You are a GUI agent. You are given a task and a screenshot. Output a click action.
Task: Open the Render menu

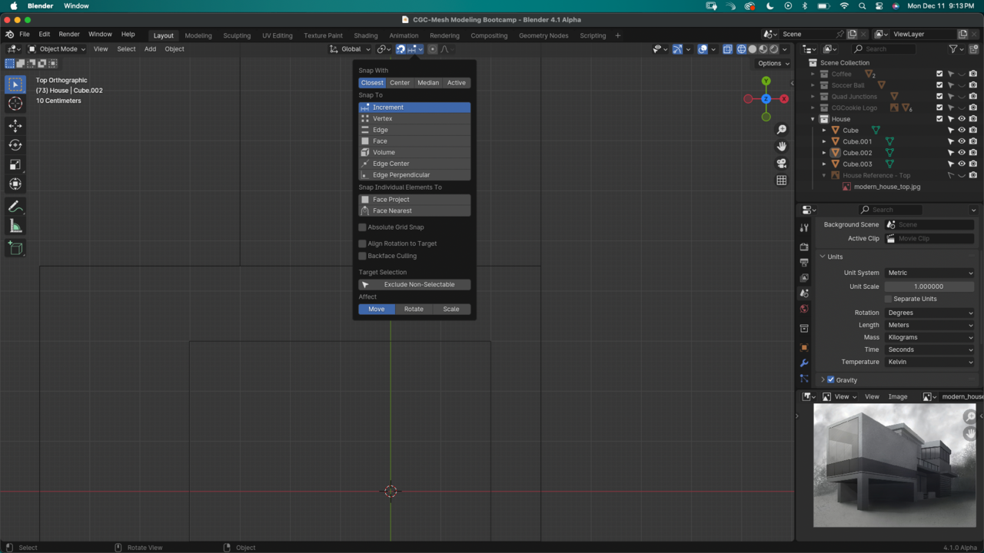point(69,35)
